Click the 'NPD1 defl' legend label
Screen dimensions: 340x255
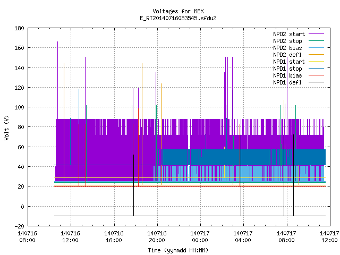pyautogui.click(x=287, y=83)
